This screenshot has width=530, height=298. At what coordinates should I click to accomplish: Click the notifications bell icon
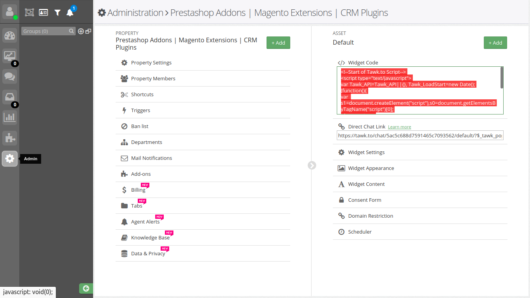70,12
